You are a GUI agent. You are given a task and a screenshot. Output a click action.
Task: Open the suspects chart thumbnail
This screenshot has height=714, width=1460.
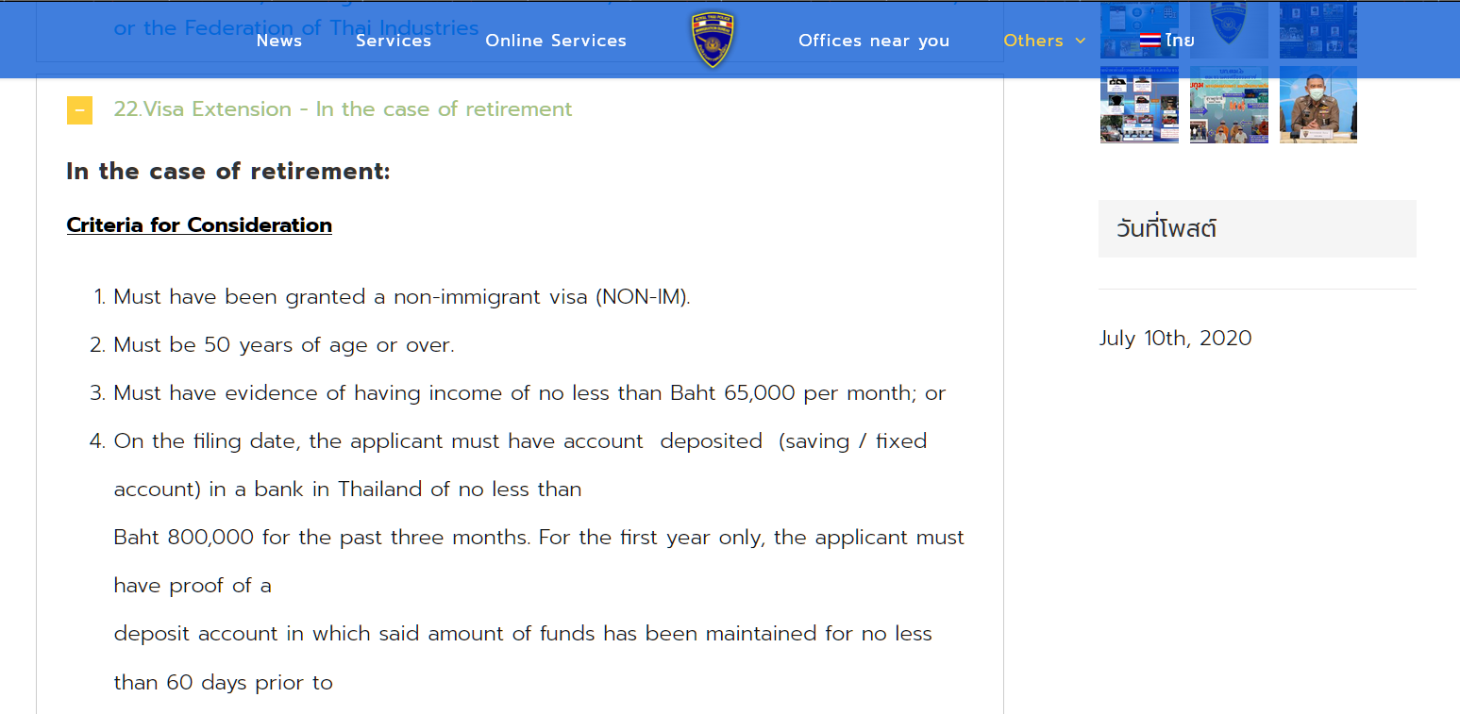coord(1139,106)
